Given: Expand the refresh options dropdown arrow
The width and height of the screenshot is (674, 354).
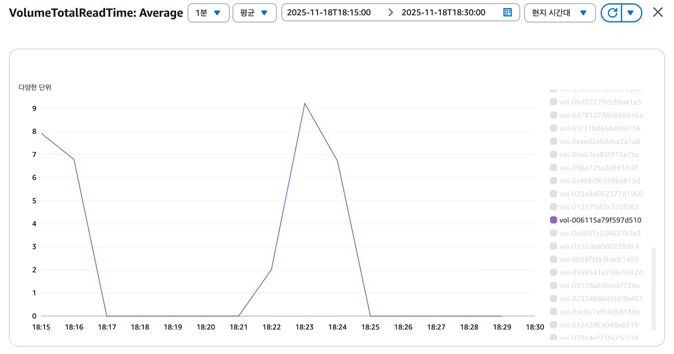Looking at the screenshot, I should (631, 13).
